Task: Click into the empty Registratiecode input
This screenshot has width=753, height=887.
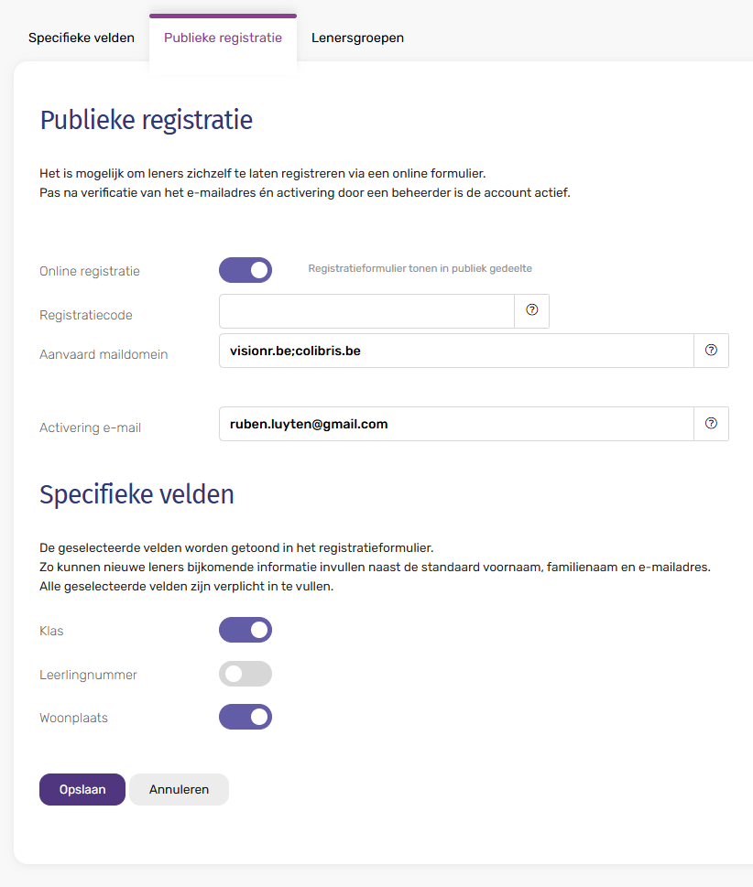Action: pos(366,311)
